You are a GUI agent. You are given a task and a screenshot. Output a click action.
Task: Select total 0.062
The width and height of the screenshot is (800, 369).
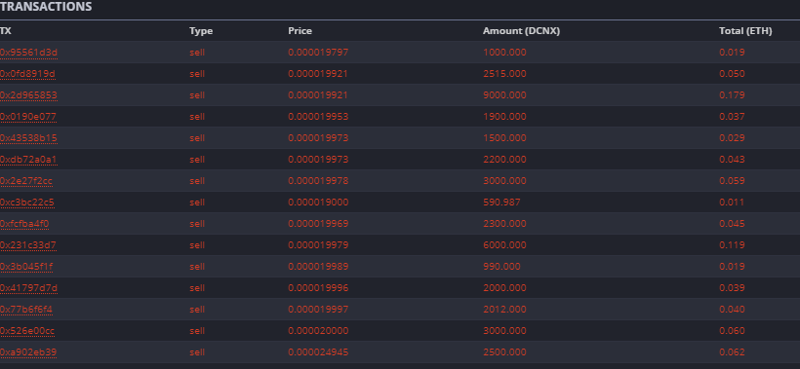[x=732, y=351]
